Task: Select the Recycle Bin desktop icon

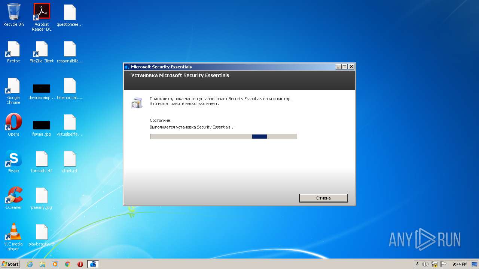Action: pos(13,15)
